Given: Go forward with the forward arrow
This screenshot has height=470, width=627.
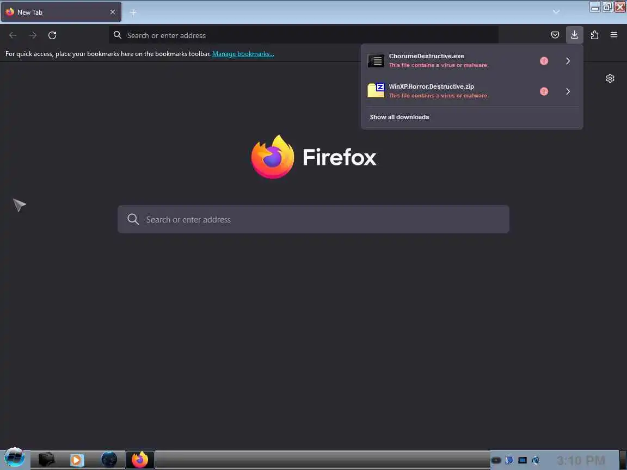Looking at the screenshot, I should 33,35.
